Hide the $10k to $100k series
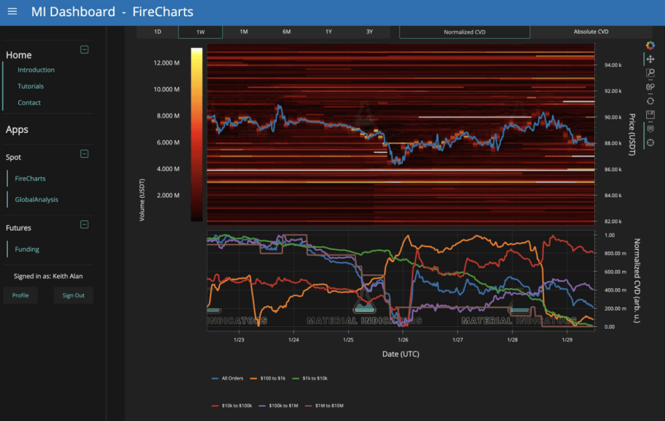Screen dimensions: 665x421 pos(238,405)
